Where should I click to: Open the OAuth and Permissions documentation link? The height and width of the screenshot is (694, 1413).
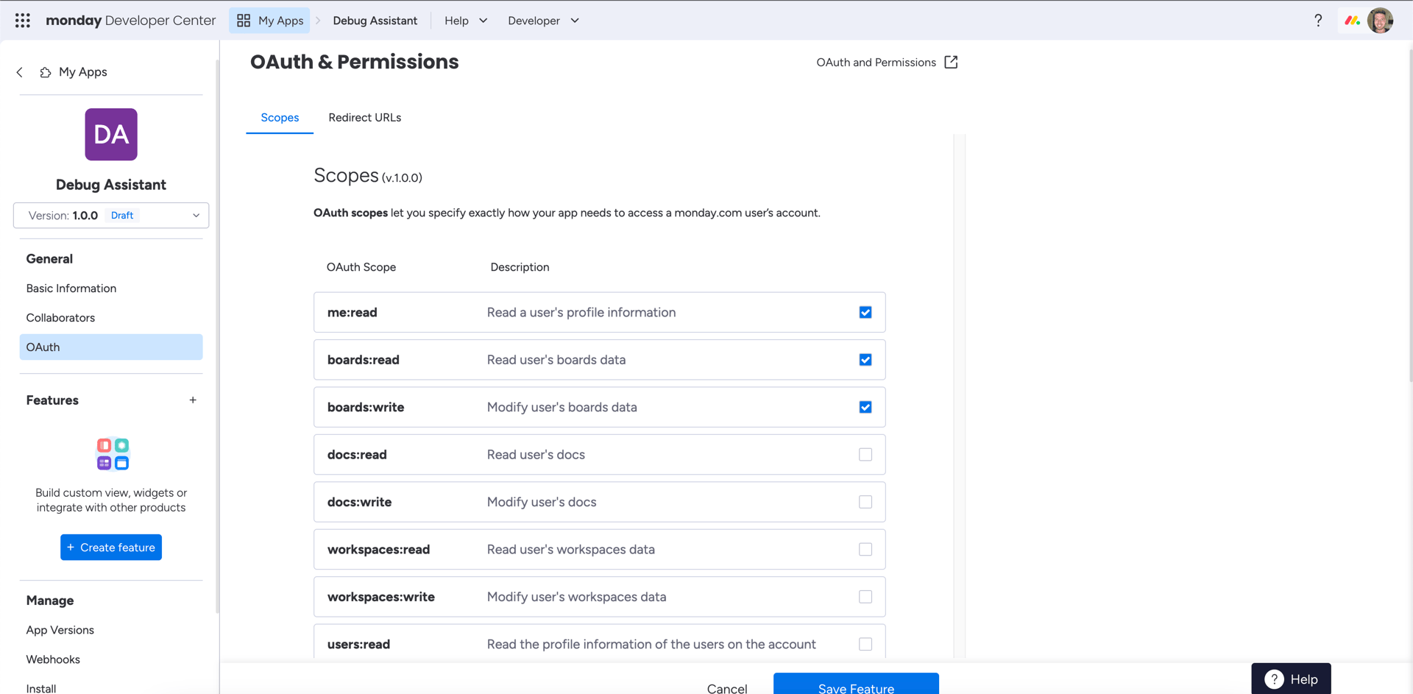click(x=887, y=63)
